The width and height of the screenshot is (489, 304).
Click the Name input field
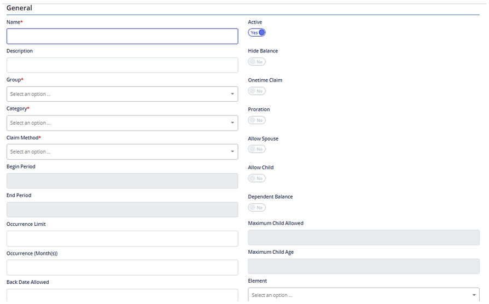coord(123,36)
